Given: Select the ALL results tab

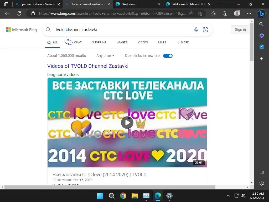Looking at the screenshot, I should (53, 42).
